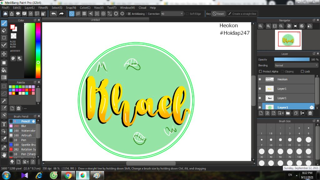Viewport: 320px width, 180px height.
Task: Open the Filter menu
Action: point(43,8)
